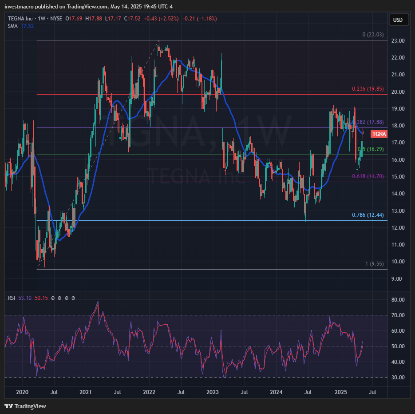
Task: Click the 23.00 price axis tick
Action: tap(398, 41)
